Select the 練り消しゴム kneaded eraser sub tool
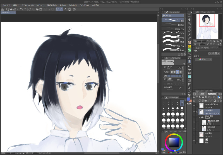Viewport: 223px width, 155px height. (x=173, y=29)
